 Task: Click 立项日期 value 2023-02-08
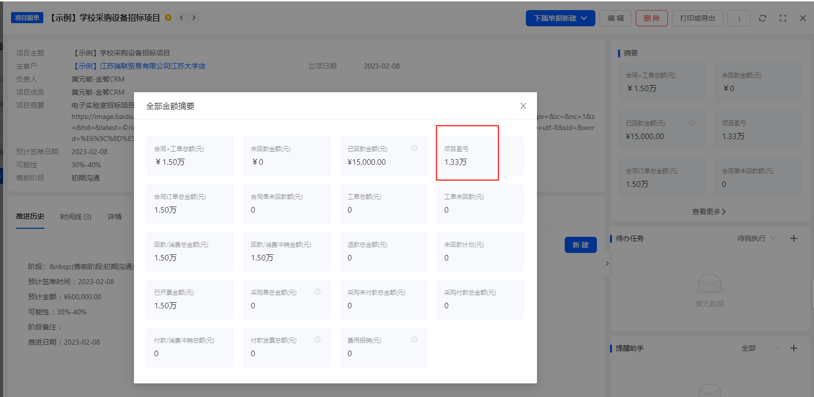point(382,66)
